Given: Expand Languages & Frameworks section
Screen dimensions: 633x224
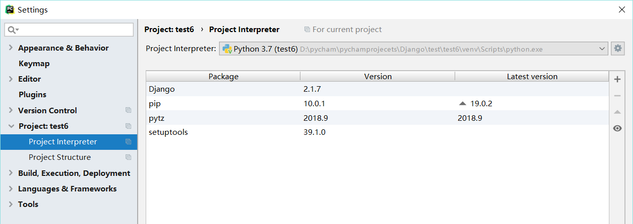Looking at the screenshot, I should (x=11, y=189).
